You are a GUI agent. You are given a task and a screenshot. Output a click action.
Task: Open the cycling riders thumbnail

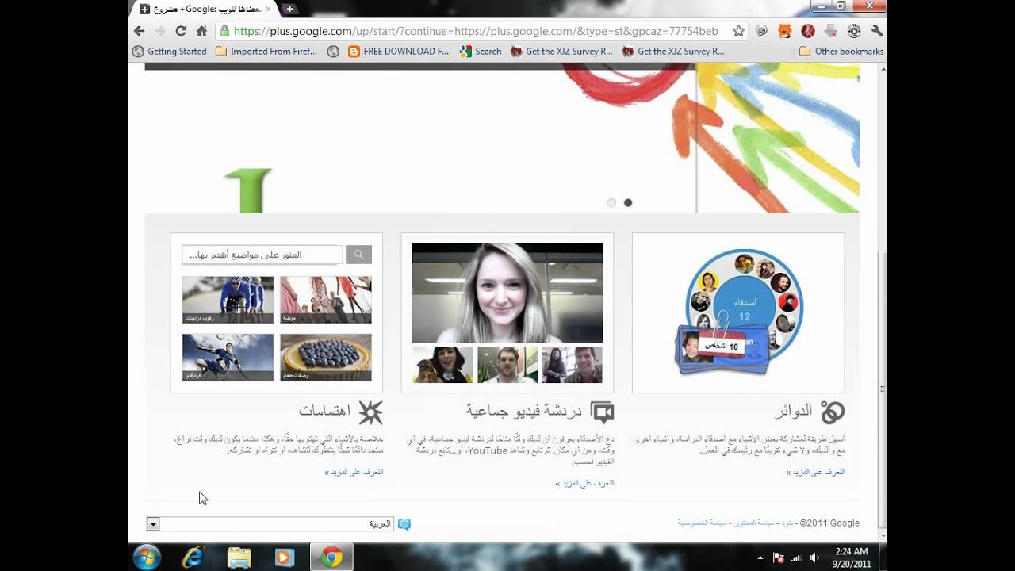(x=228, y=300)
